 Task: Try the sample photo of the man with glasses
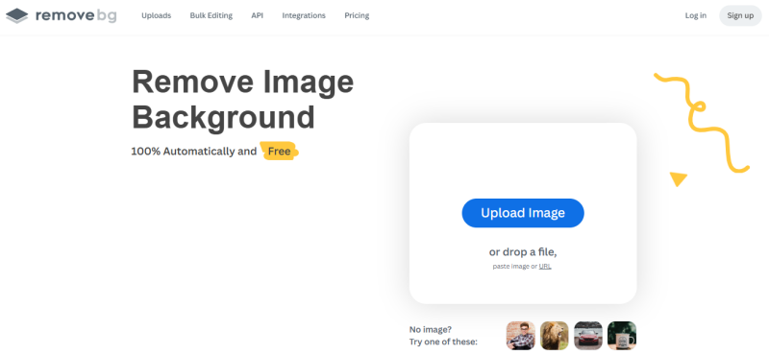(520, 336)
